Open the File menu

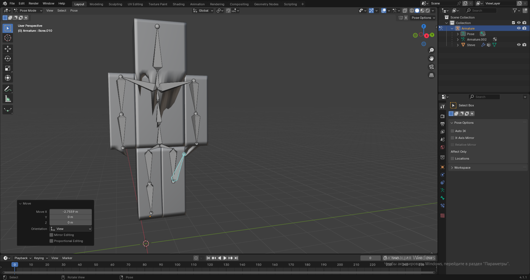point(12,3)
